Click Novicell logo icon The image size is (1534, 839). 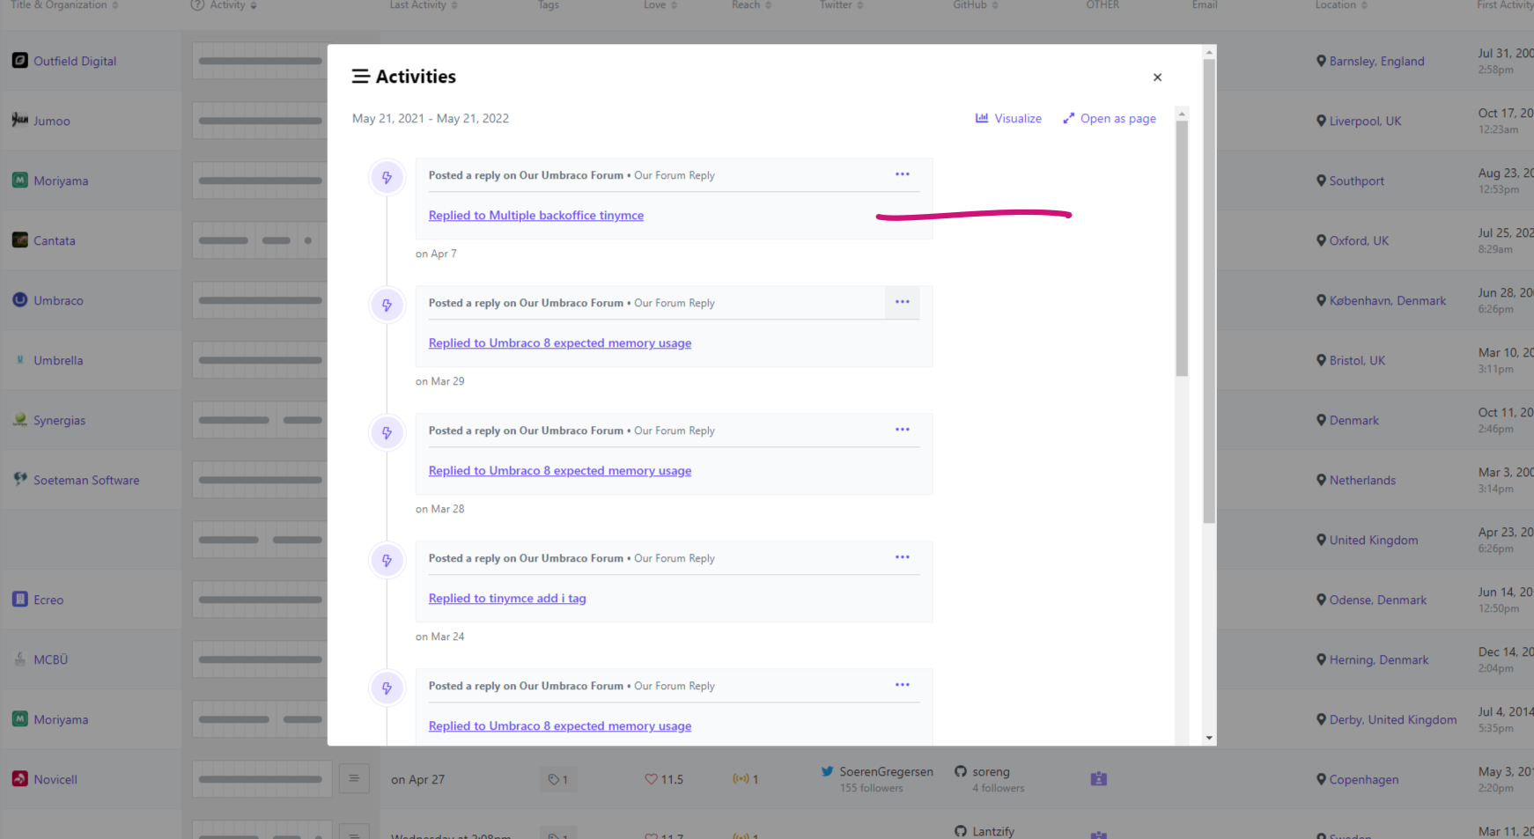pyautogui.click(x=19, y=778)
